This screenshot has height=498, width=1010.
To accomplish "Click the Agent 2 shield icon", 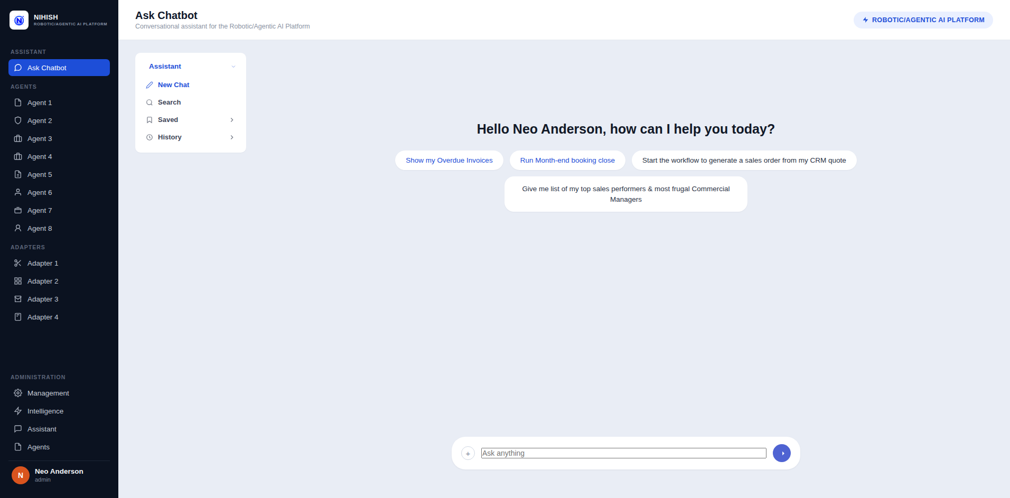I will click(18, 120).
